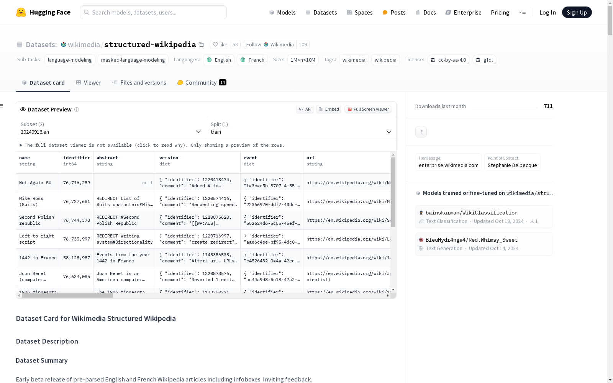Open the more navigation options menu icon
This screenshot has width=613, height=383.
click(x=522, y=12)
